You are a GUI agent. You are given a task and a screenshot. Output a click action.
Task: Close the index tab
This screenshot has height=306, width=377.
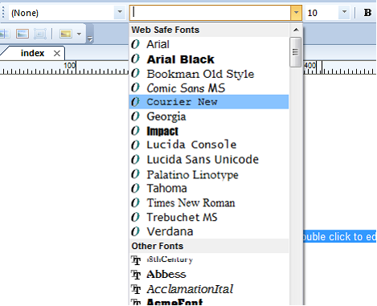tap(57, 53)
